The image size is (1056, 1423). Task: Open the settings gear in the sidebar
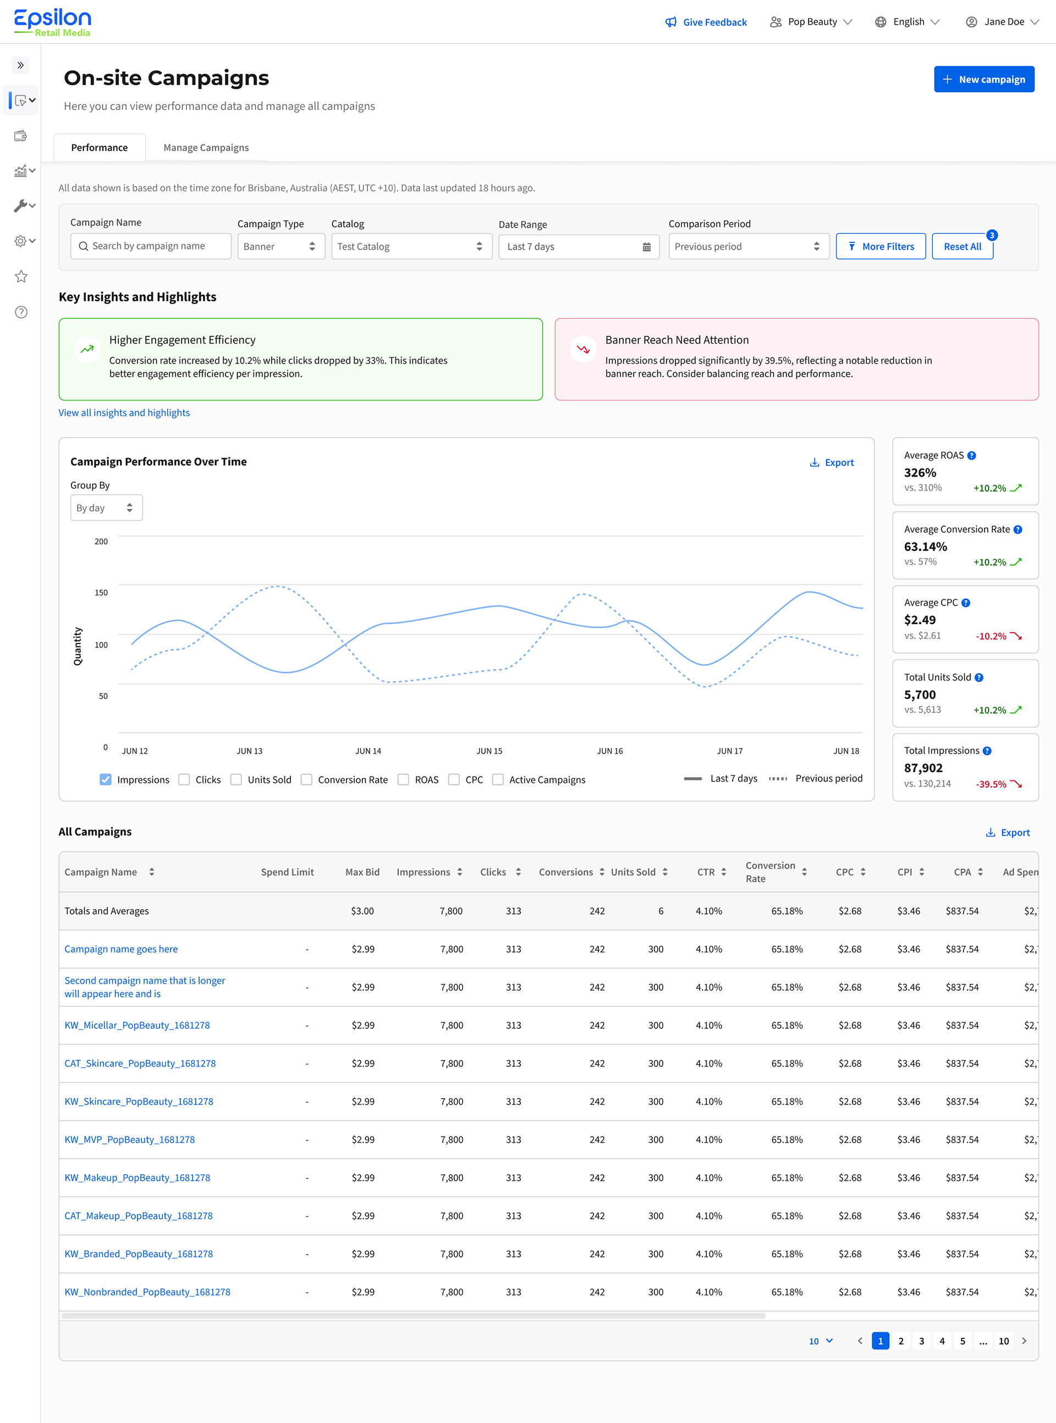(20, 241)
